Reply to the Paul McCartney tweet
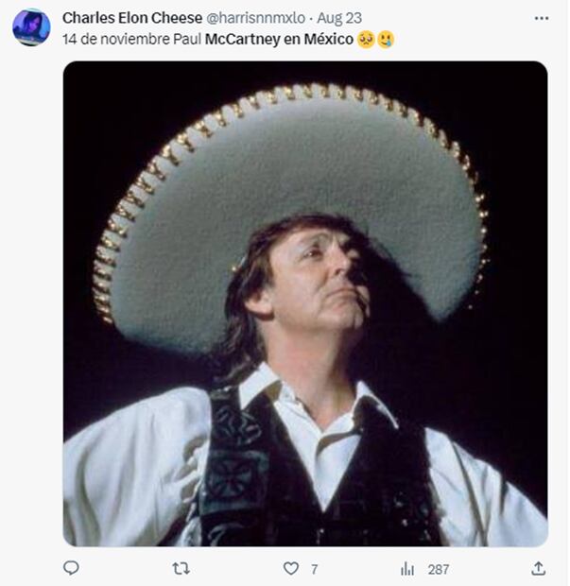This screenshot has width=570, height=586. (x=71, y=568)
